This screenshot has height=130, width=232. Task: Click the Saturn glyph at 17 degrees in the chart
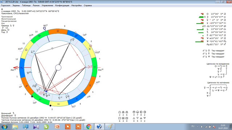59,98
